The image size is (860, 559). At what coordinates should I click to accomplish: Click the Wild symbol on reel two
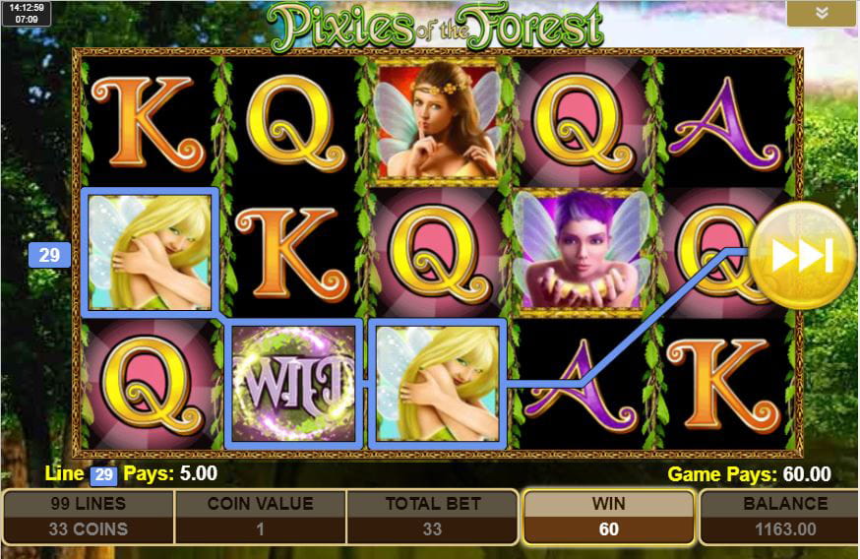[x=293, y=384]
